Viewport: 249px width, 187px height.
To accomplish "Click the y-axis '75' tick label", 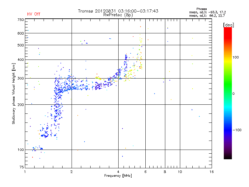I will point(22,167).
